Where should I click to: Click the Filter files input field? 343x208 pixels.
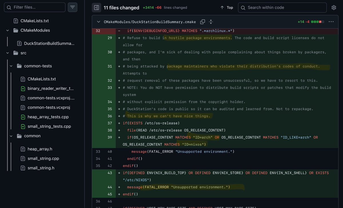click(35, 7)
